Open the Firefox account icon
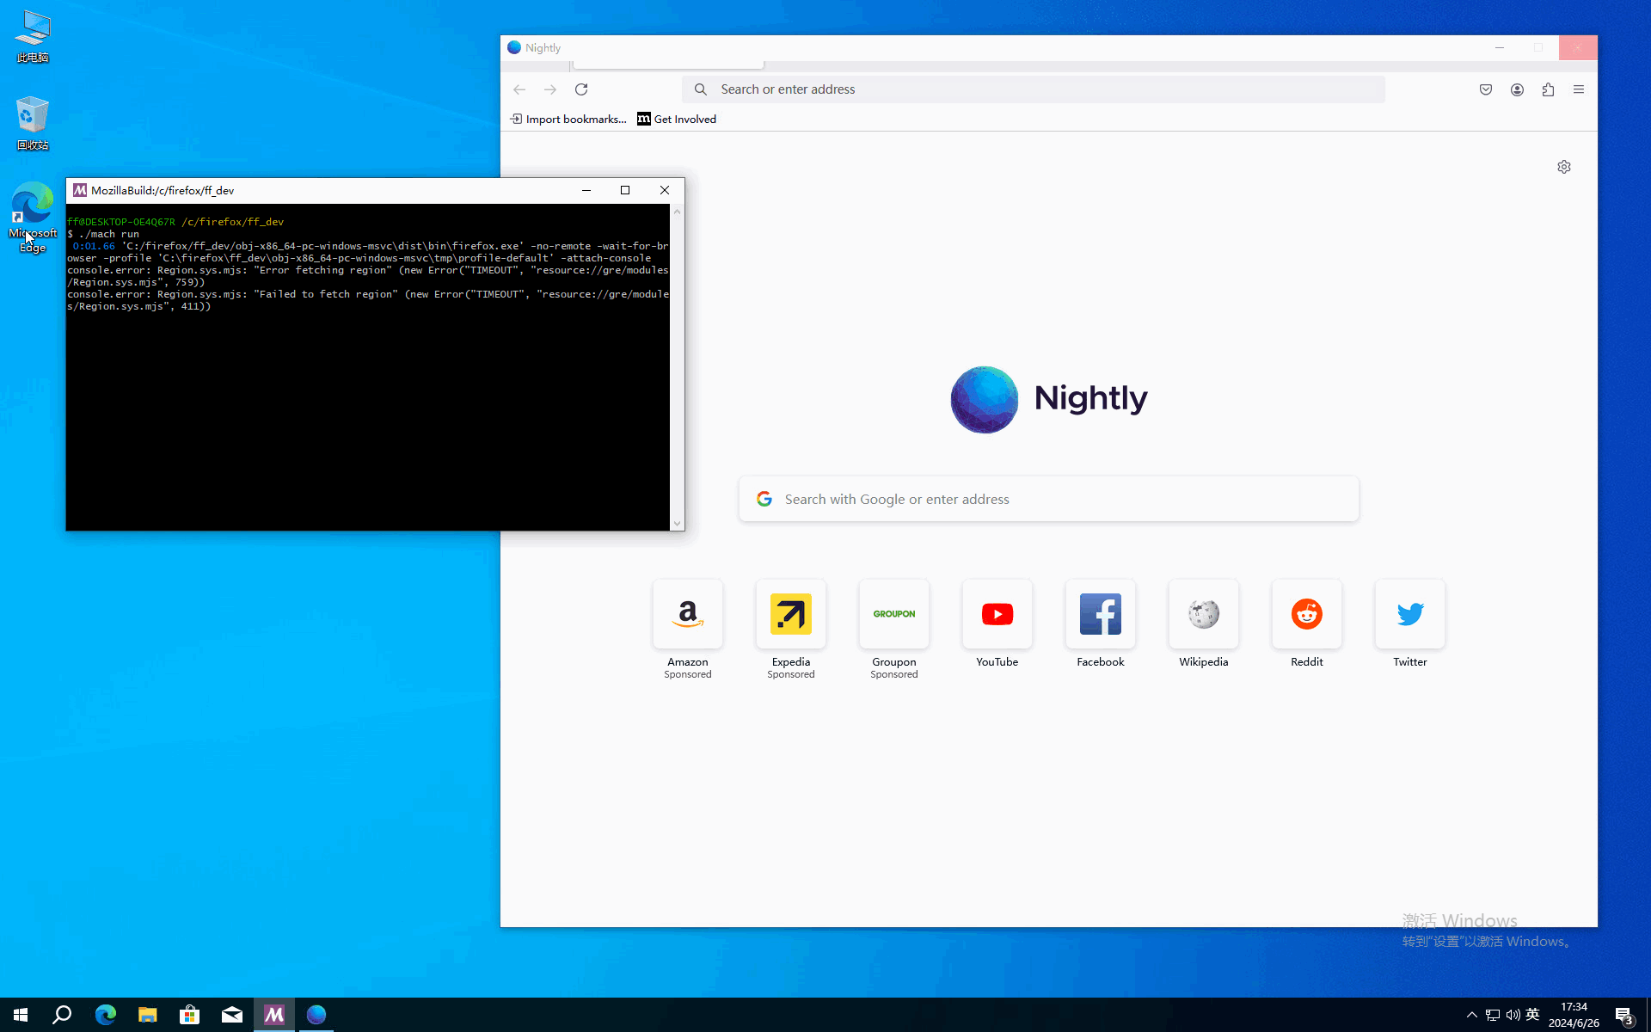Viewport: 1651px width, 1032px height. pos(1517,89)
